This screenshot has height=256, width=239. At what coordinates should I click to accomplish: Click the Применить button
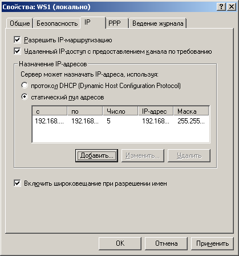pyautogui.click(x=212, y=243)
